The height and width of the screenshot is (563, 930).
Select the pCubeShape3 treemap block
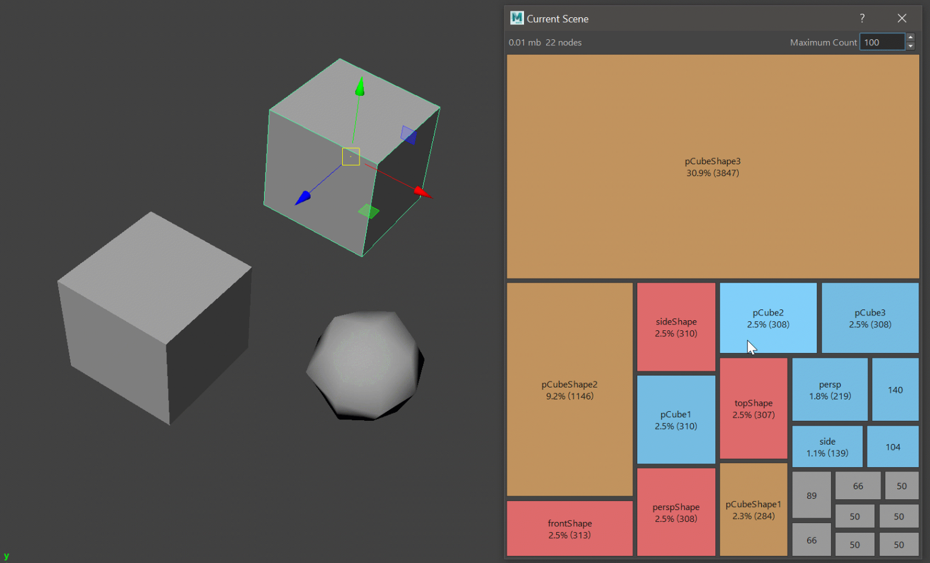(712, 167)
